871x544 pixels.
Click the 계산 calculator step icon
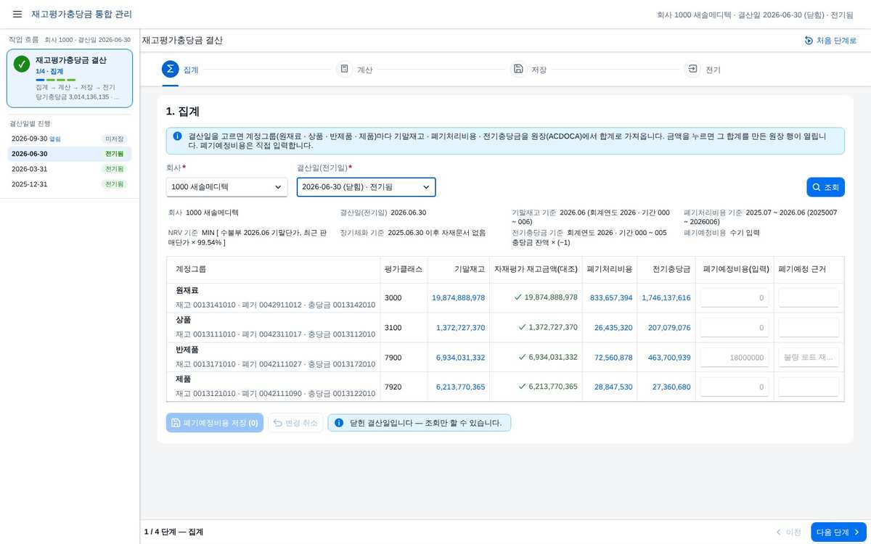click(x=344, y=69)
